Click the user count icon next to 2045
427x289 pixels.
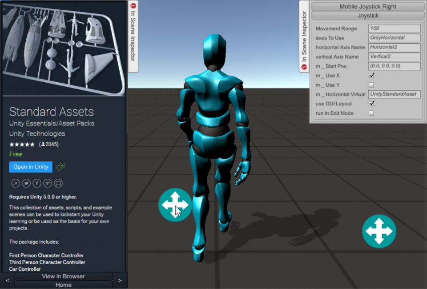pyautogui.click(x=43, y=144)
